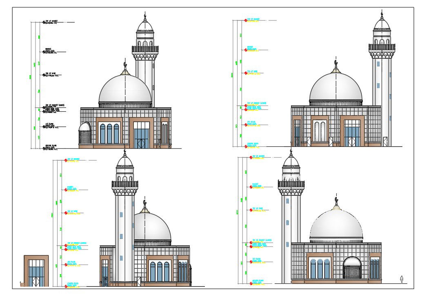Select the human scale figure near bottom-right elevation
Image resolution: width=433 pixels, height=307 pixels.
(x=402, y=279)
